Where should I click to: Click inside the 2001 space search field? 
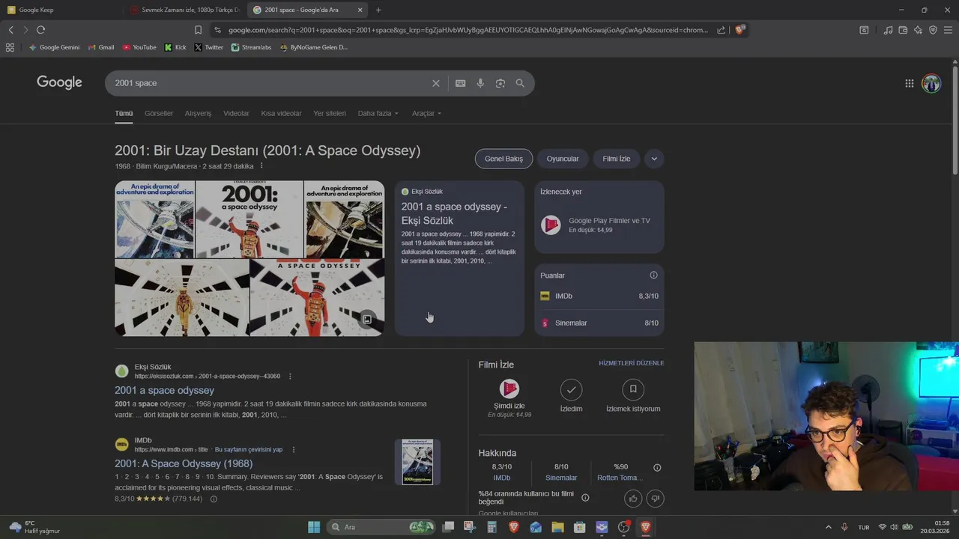(270, 83)
